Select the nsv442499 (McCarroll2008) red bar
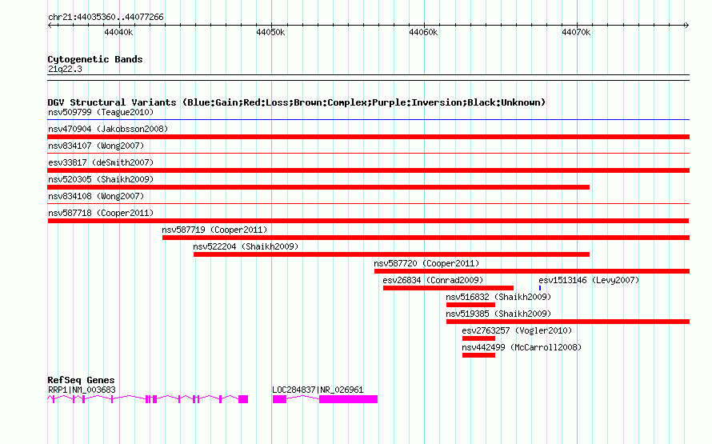This screenshot has height=444, width=712. click(x=478, y=355)
